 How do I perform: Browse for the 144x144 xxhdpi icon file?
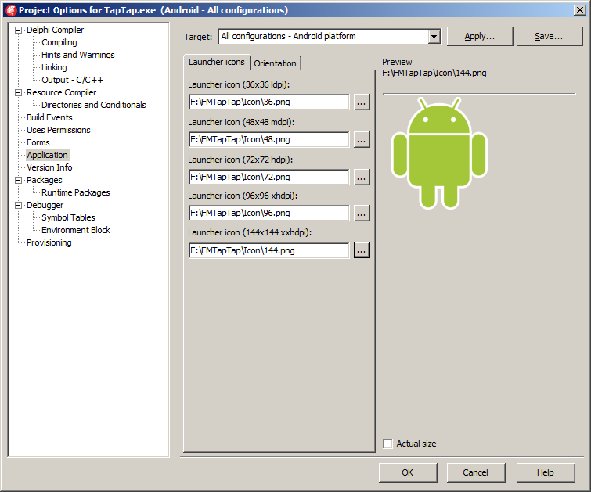(x=362, y=250)
